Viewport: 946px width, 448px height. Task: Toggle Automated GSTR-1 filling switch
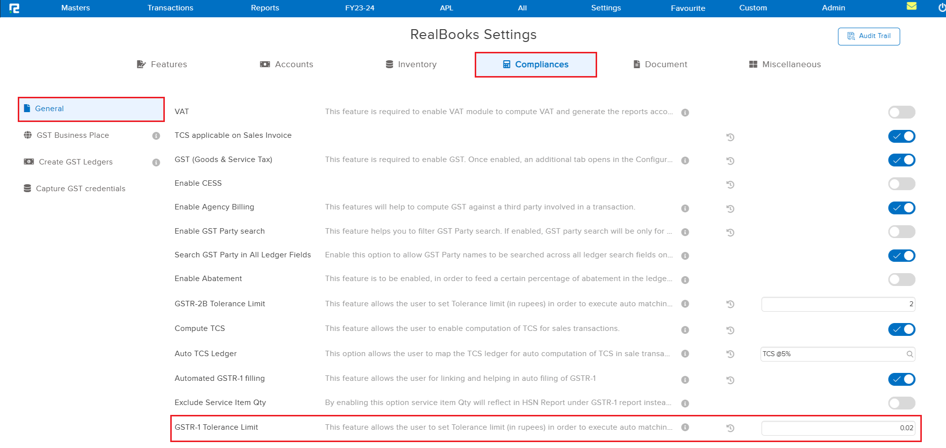tap(902, 379)
